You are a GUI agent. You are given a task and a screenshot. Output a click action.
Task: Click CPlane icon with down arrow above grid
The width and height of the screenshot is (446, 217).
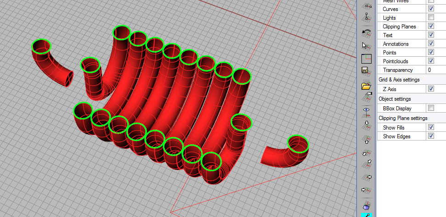[367, 125]
